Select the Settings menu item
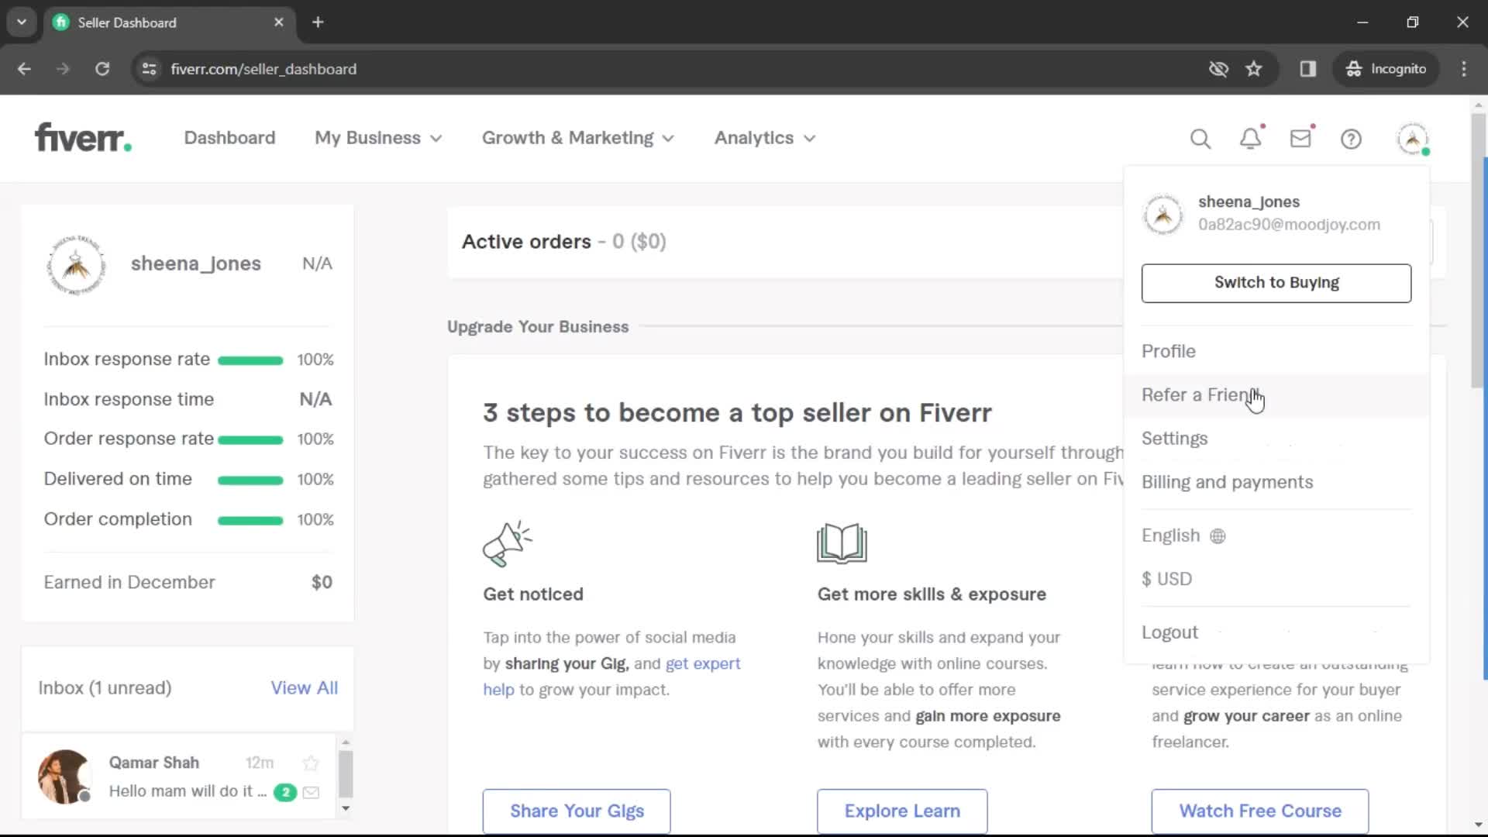The image size is (1488, 837). pos(1175,439)
